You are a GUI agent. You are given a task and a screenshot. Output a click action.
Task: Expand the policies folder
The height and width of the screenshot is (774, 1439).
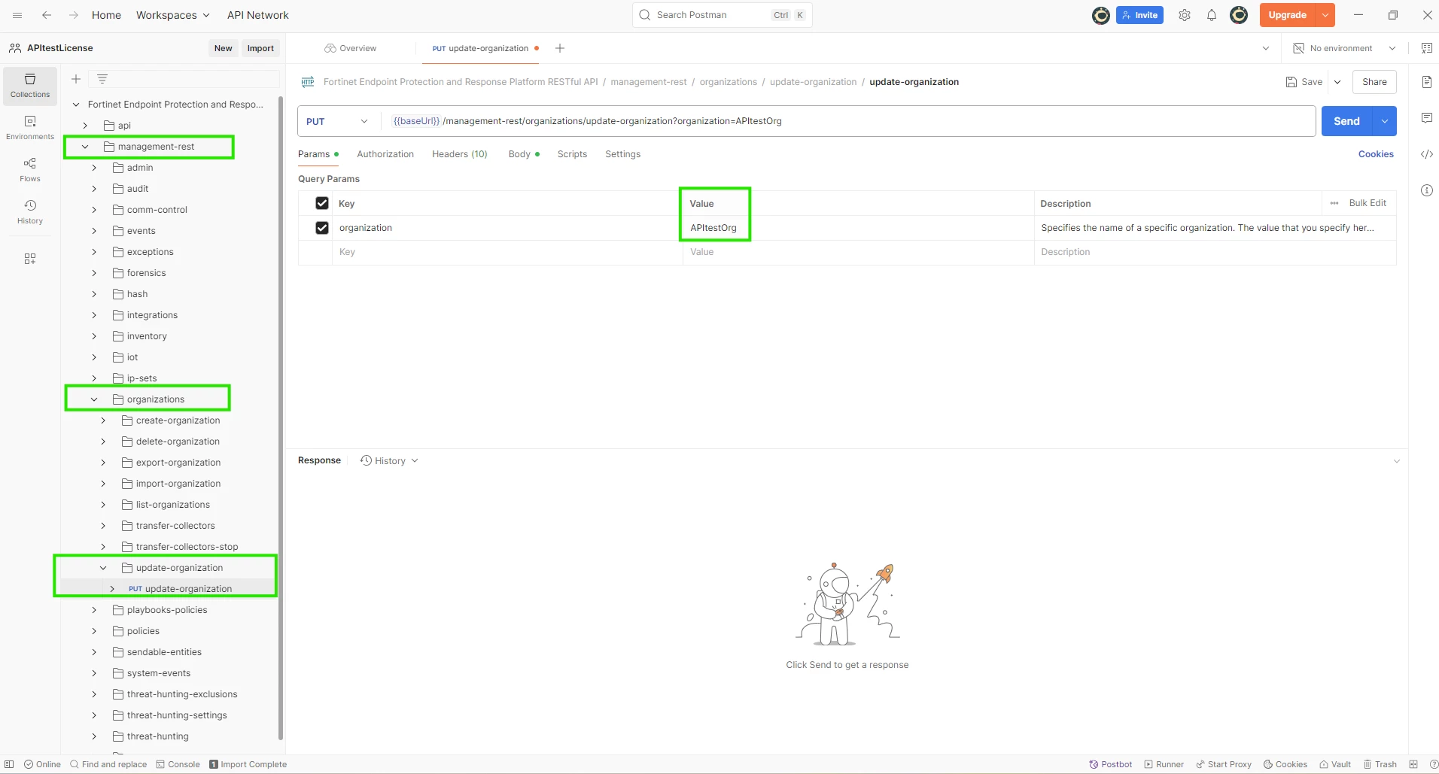point(94,631)
